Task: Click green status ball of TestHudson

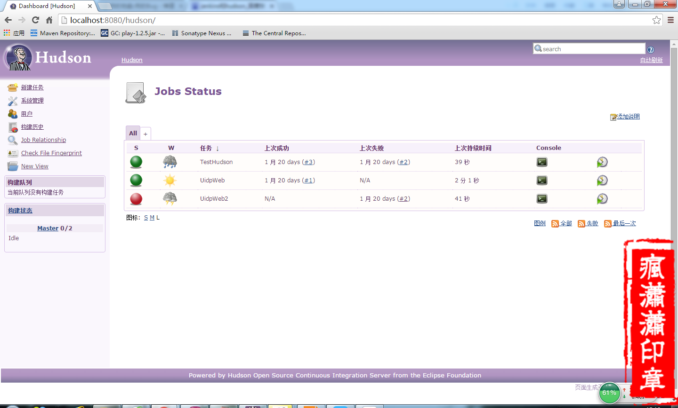Action: click(136, 162)
